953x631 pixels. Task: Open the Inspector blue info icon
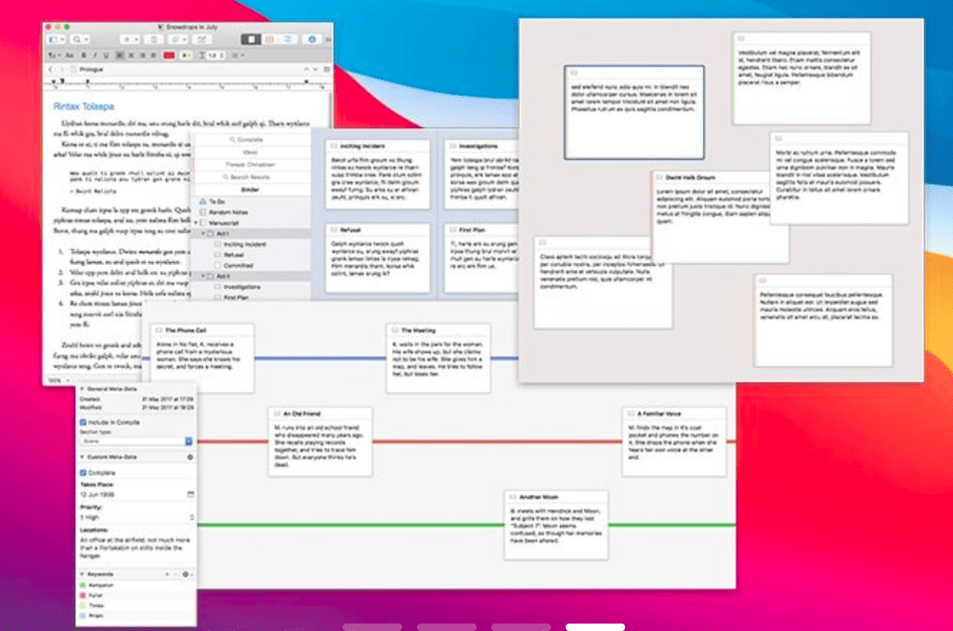coord(312,40)
